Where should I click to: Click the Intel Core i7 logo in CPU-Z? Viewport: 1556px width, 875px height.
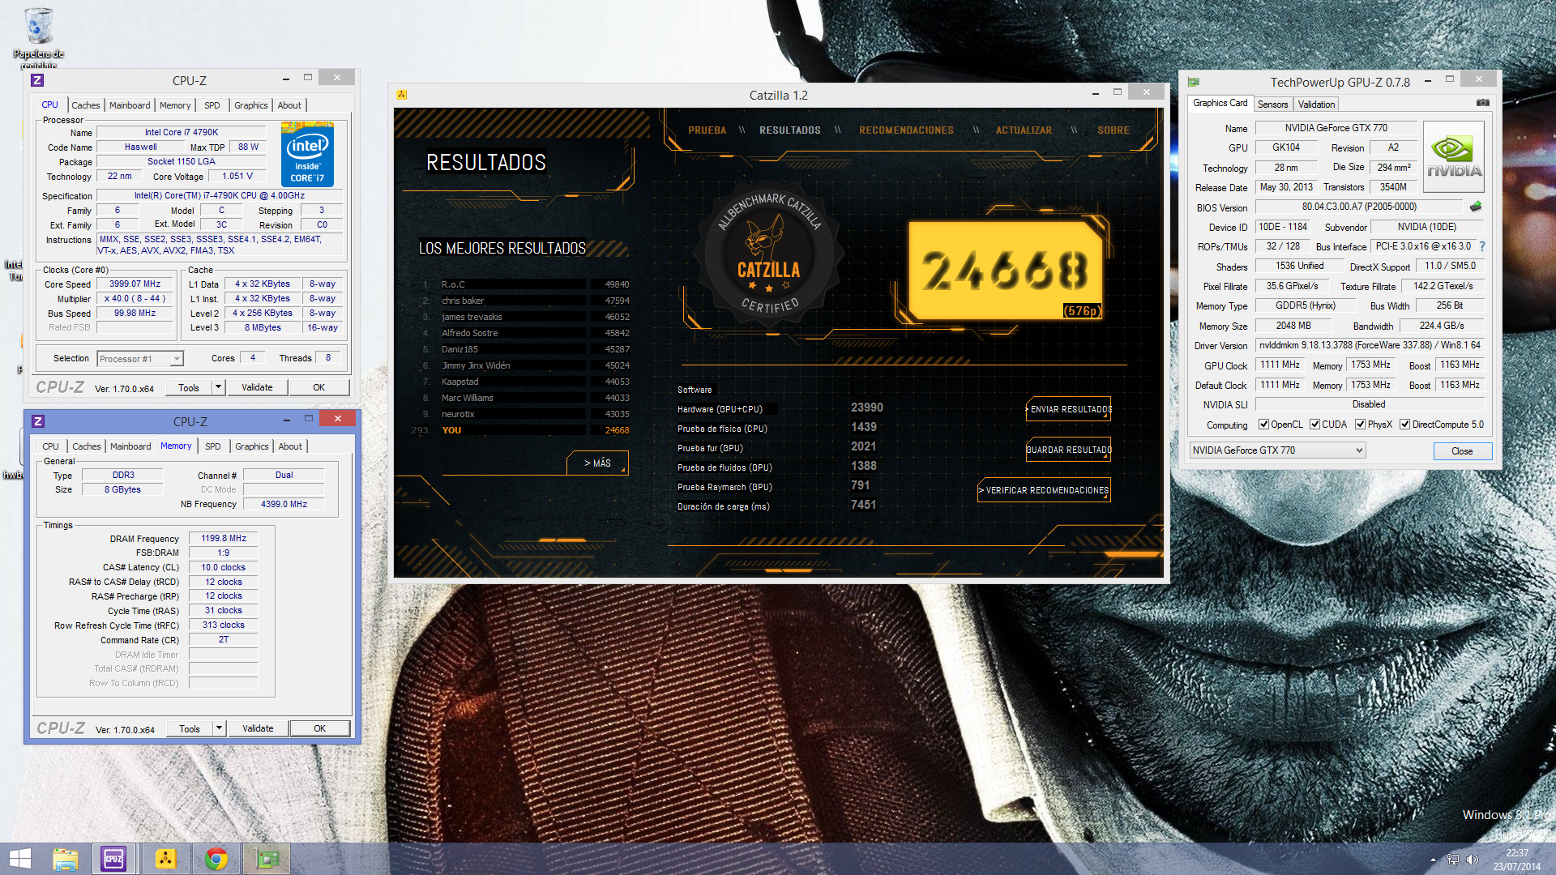(307, 154)
